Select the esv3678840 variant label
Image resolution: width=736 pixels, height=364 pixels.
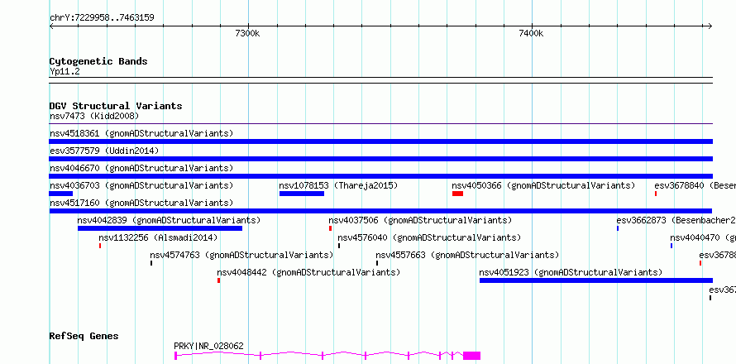pyautogui.click(x=695, y=185)
